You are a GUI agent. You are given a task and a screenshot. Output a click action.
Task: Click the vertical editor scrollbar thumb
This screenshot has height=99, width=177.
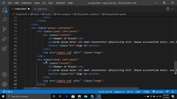[x=176, y=68]
